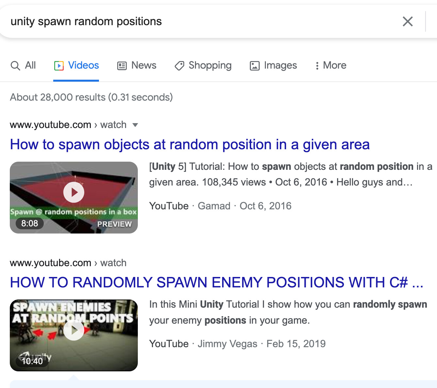Click the Gamad channel name
The height and width of the screenshot is (388, 437).
tap(214, 206)
